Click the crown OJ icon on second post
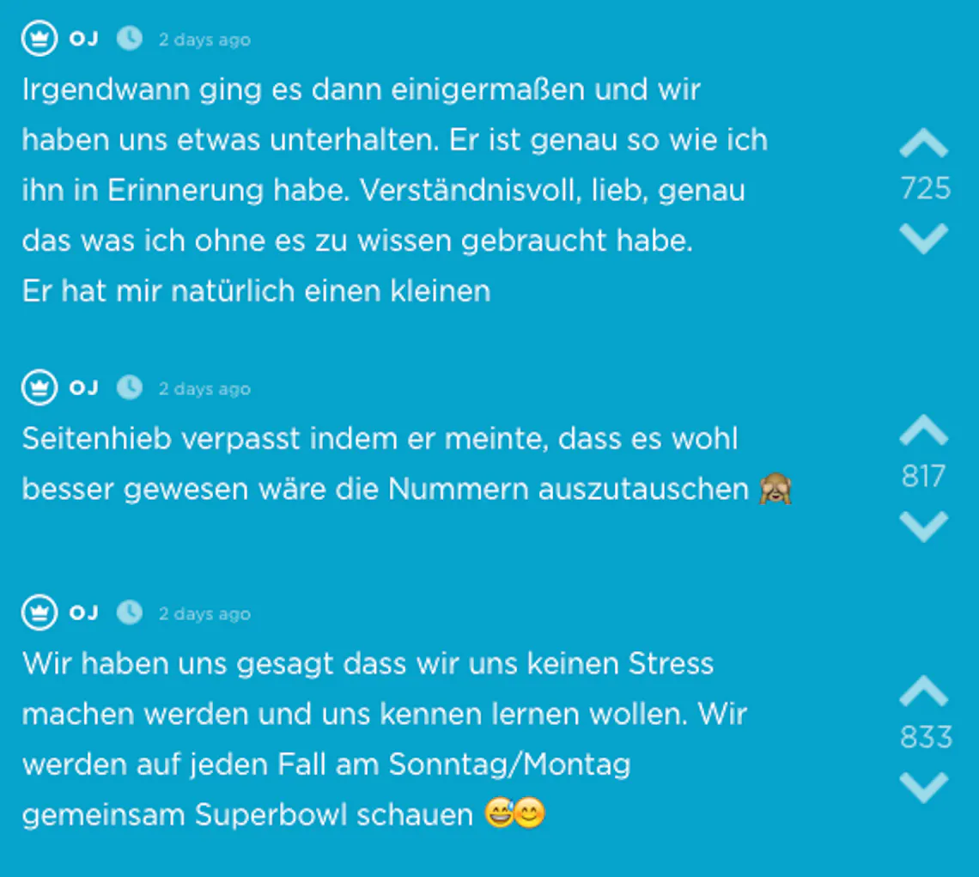Screen dimensions: 979x877 pyautogui.click(x=40, y=388)
